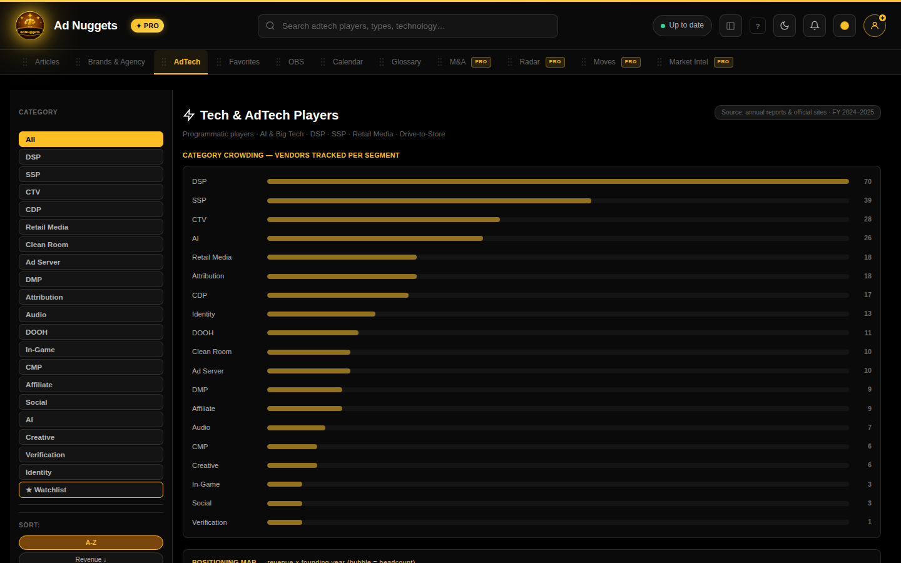Filter by CTV category

[91, 192]
